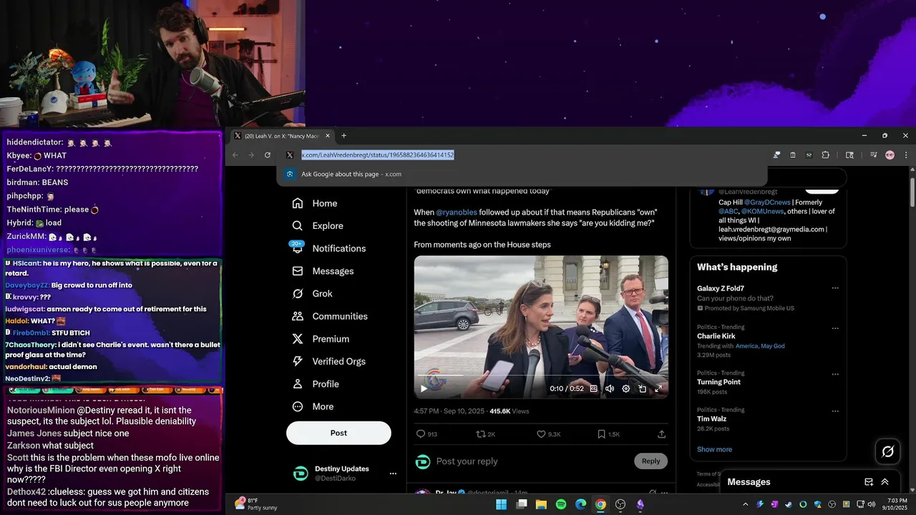This screenshot has width=916, height=515.
Task: Go back in browser history
Action: [x=235, y=155]
